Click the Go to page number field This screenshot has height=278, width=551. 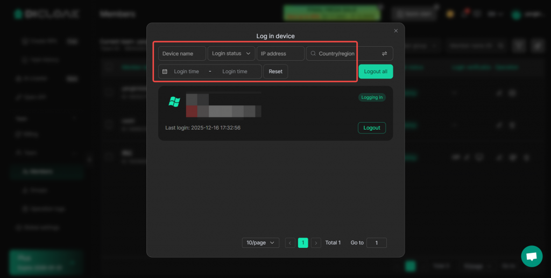[376, 243]
